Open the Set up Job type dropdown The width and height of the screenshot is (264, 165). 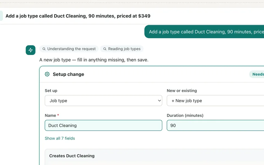103,101
